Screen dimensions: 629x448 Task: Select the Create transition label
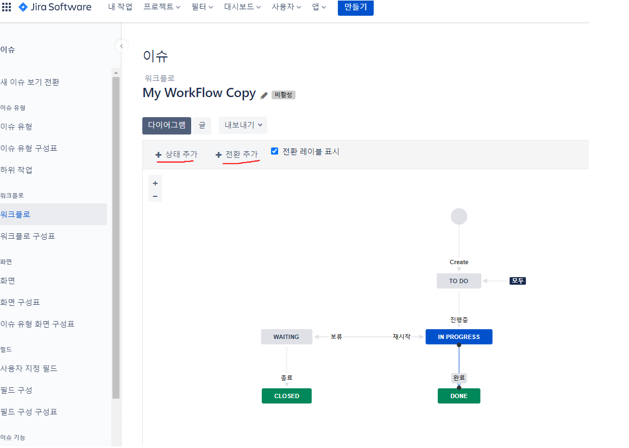[459, 262]
